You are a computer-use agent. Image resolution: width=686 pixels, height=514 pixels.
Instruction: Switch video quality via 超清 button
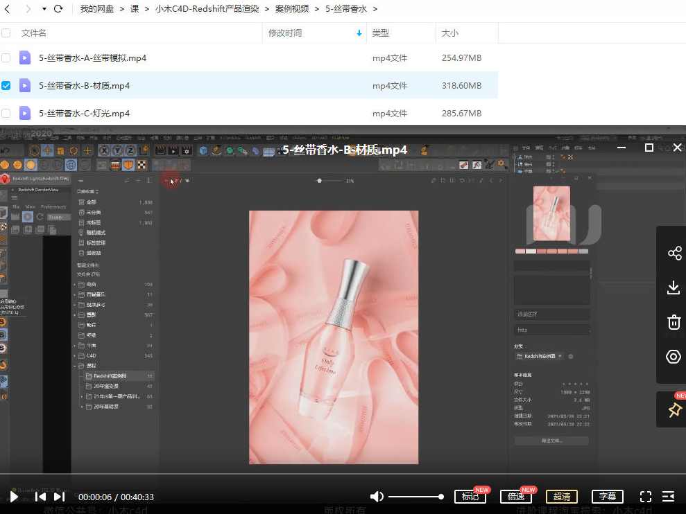pos(562,497)
